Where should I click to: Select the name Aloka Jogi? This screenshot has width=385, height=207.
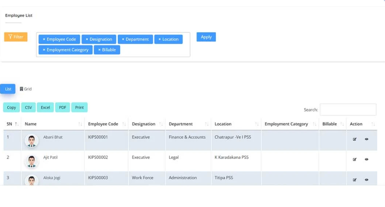point(52,178)
